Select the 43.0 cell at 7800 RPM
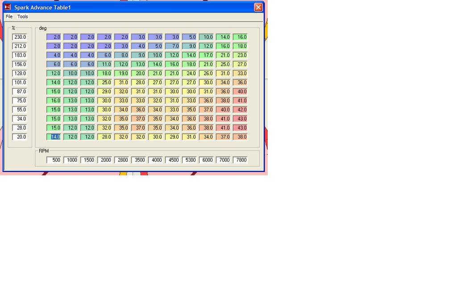 click(241, 118)
